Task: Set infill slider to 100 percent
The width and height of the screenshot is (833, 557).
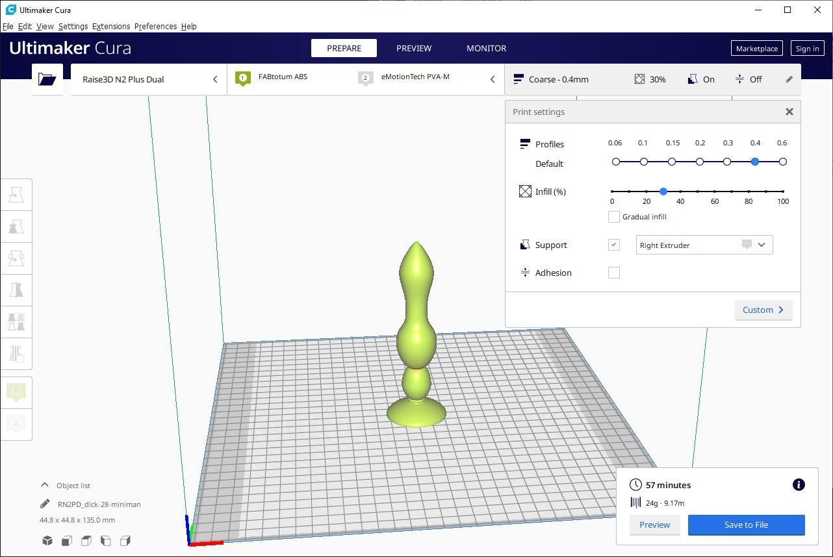Action: point(783,192)
